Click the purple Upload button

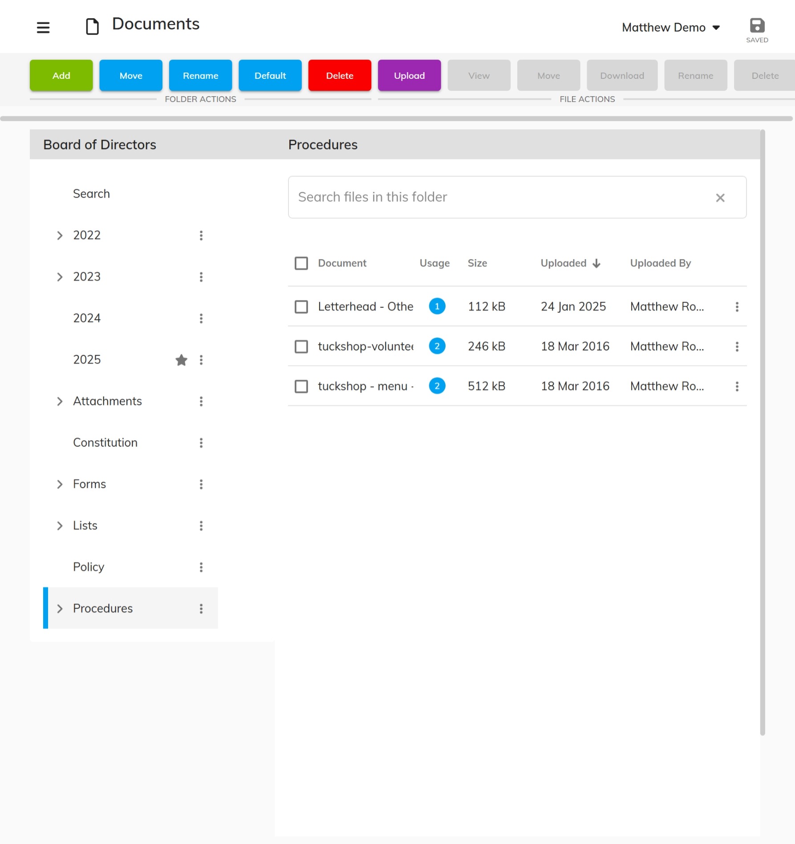coord(409,76)
